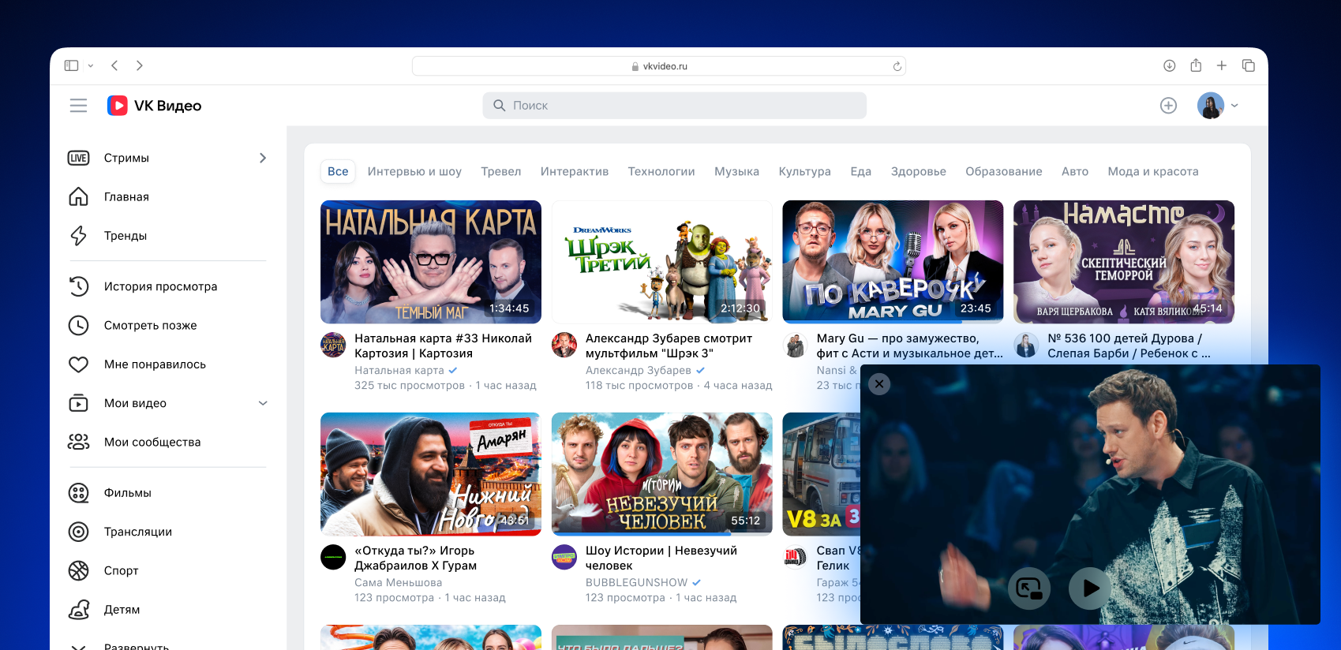Image resolution: width=1341 pixels, height=650 pixels.
Task: Go forward with browser forward arrow
Action: coord(140,65)
